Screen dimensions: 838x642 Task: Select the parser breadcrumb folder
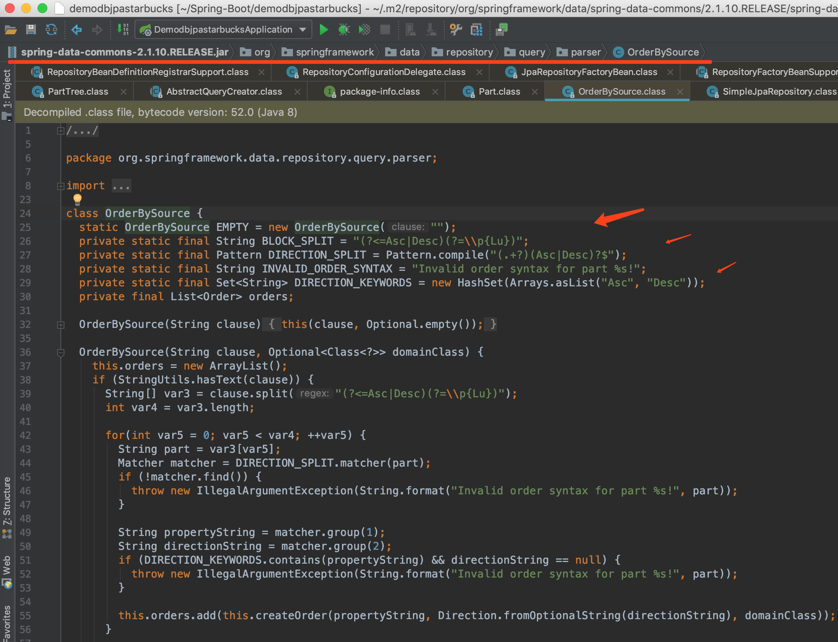[579, 52]
